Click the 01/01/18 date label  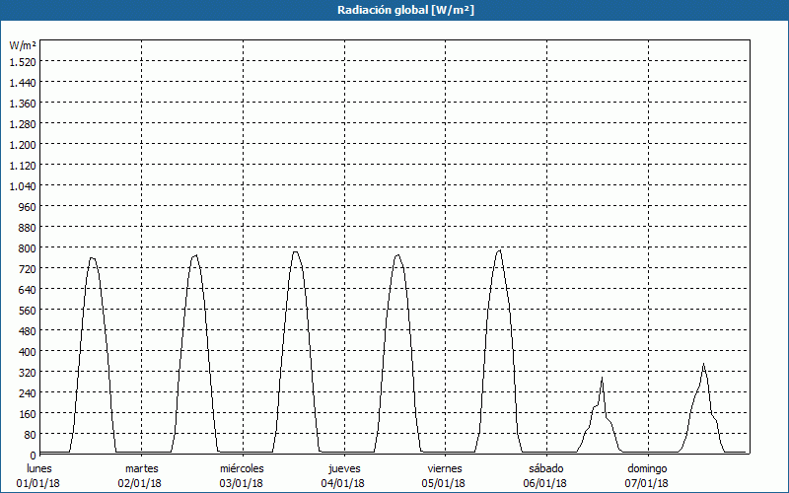39,483
